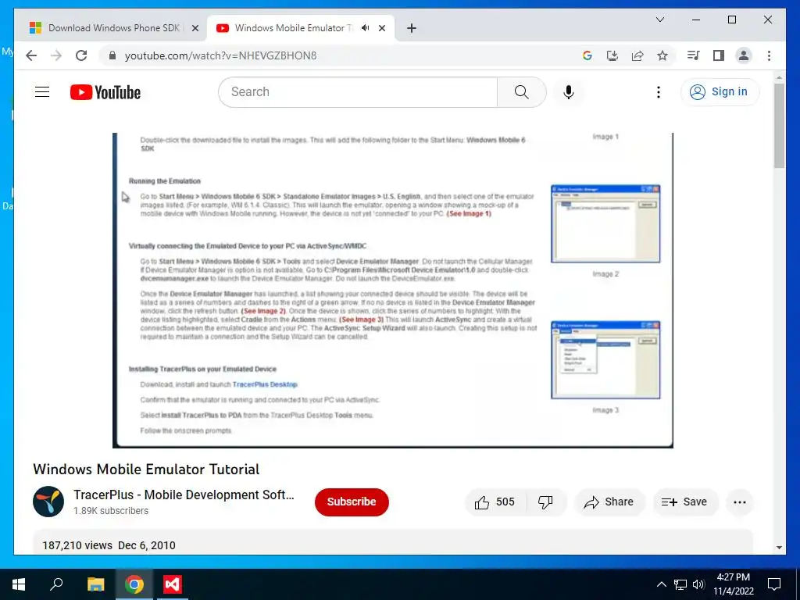
Task: Open network status tray icon
Action: coord(680,584)
